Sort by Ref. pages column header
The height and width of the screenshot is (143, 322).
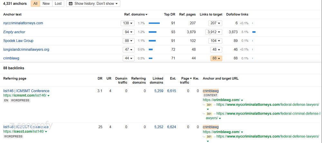[187, 15]
